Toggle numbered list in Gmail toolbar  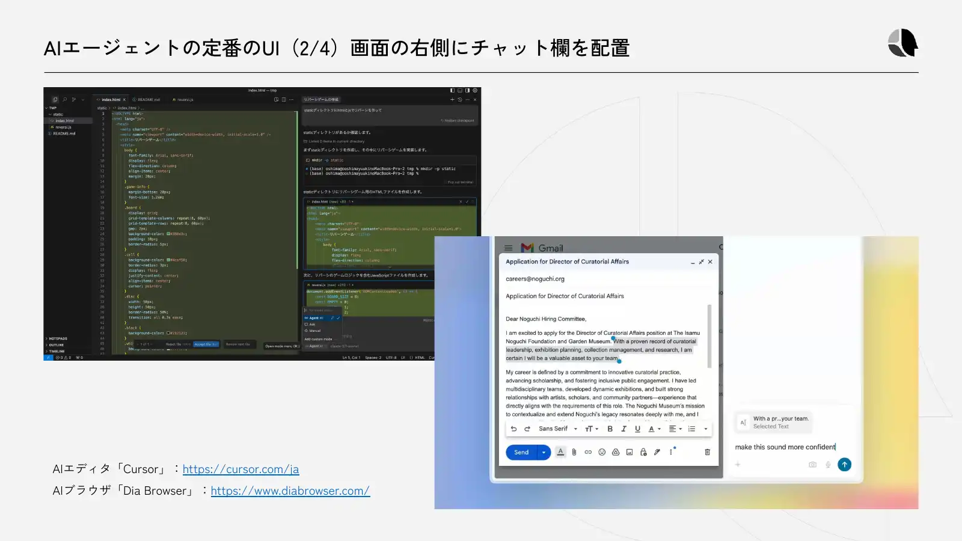(x=692, y=429)
